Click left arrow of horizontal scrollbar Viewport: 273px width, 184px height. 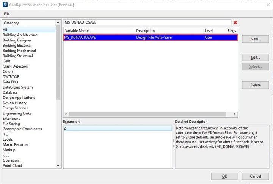(66, 114)
